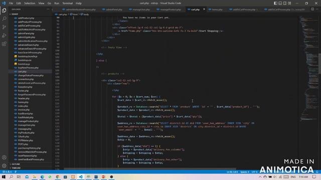The height and width of the screenshot is (180, 321).
Task: Toggle the secondary side bar layout icon
Action: point(285,3)
